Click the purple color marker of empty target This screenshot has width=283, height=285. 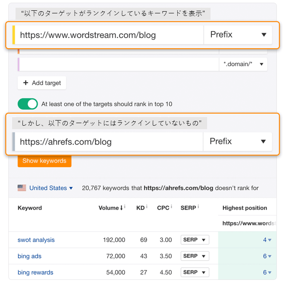pos(19,64)
